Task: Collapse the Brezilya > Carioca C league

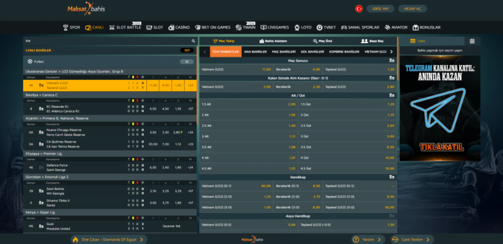Action: [110, 95]
